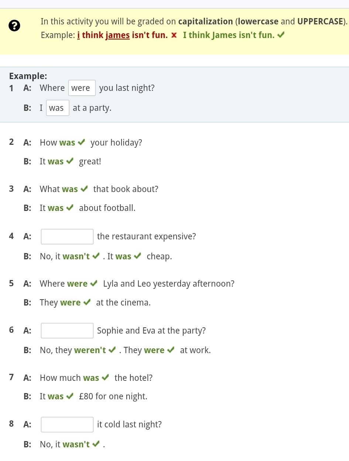349x461 pixels.
Task: Click the empty box before 'it cold last night?'
Action: tap(67, 424)
